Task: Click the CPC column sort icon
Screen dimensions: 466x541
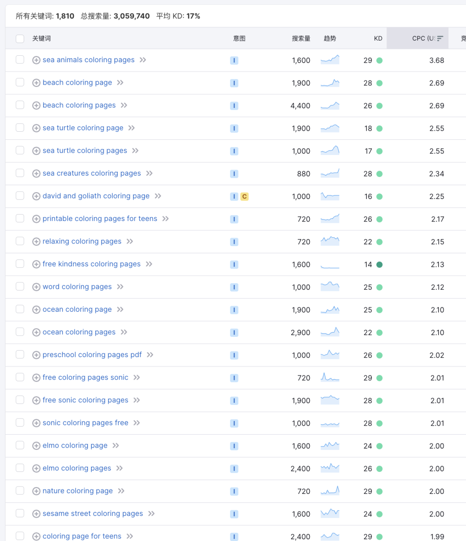Action: 440,38
